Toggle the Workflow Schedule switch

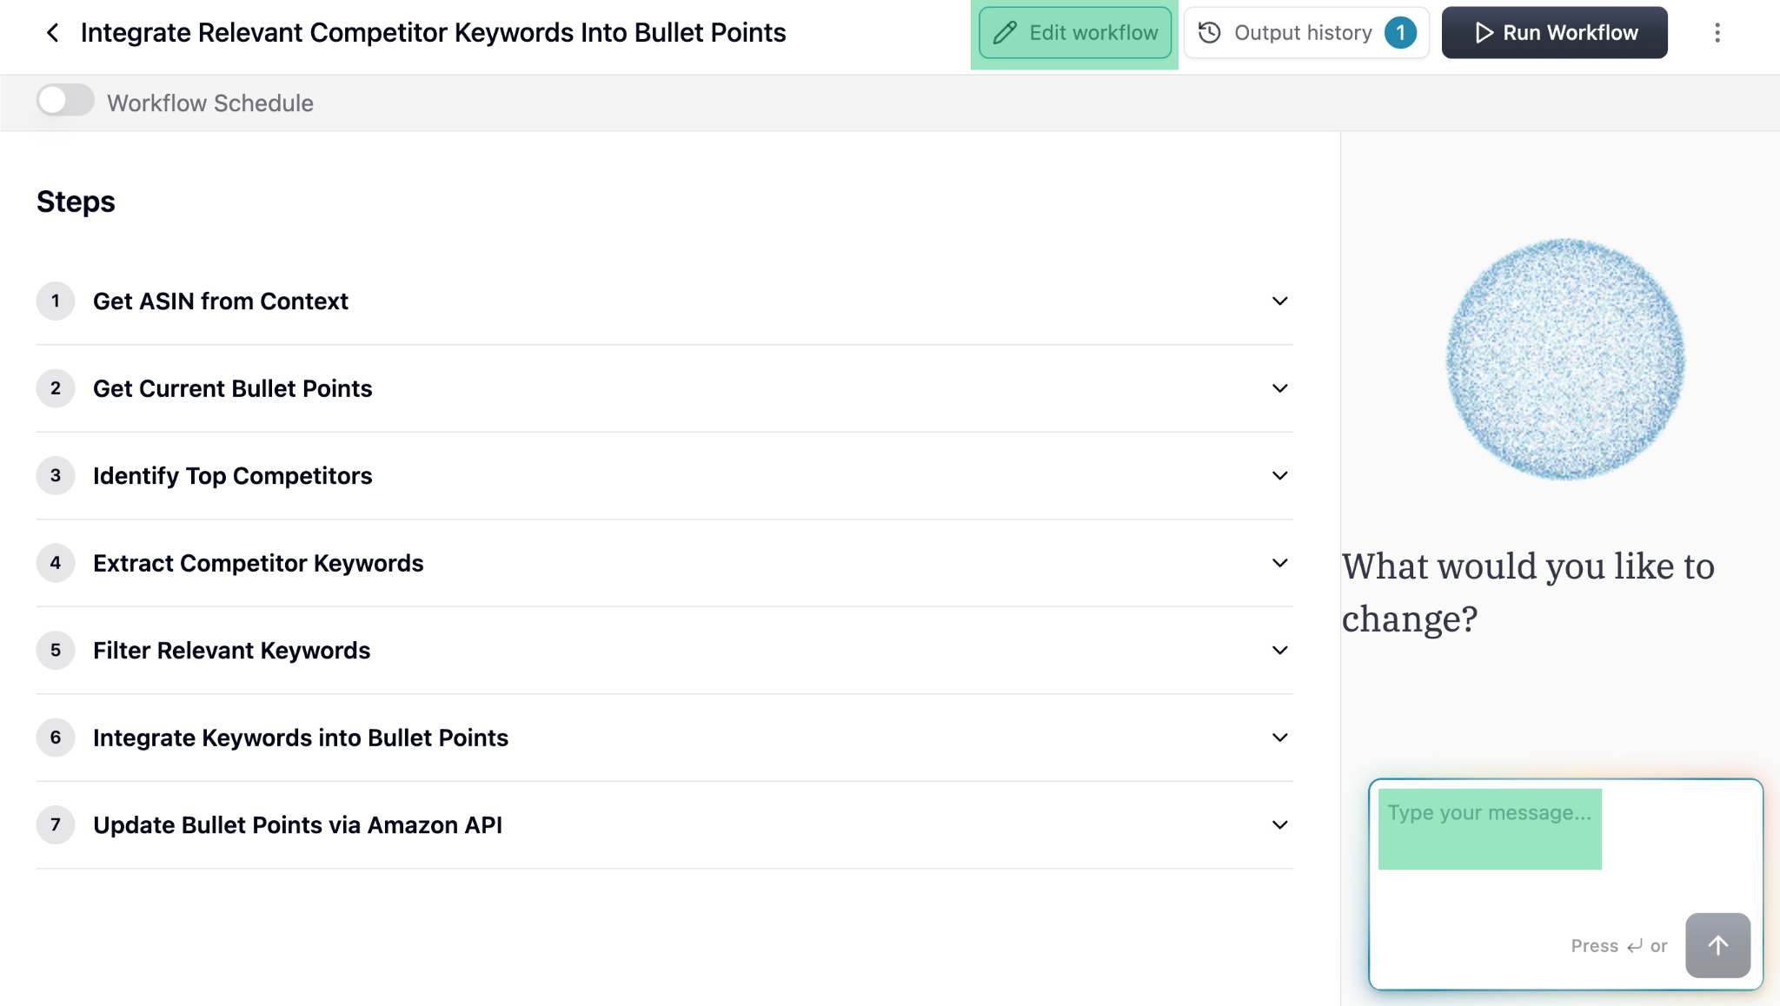pos(65,101)
